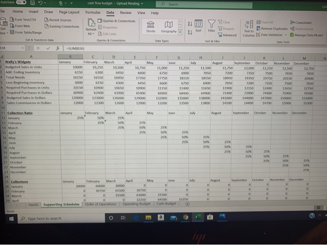Click Cancel X in formula bar

coord(38,49)
